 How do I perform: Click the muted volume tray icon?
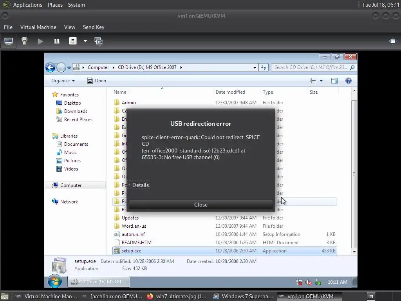(x=309, y=282)
